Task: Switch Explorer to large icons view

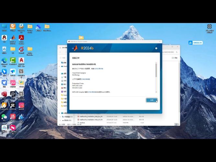Action: click(178, 124)
